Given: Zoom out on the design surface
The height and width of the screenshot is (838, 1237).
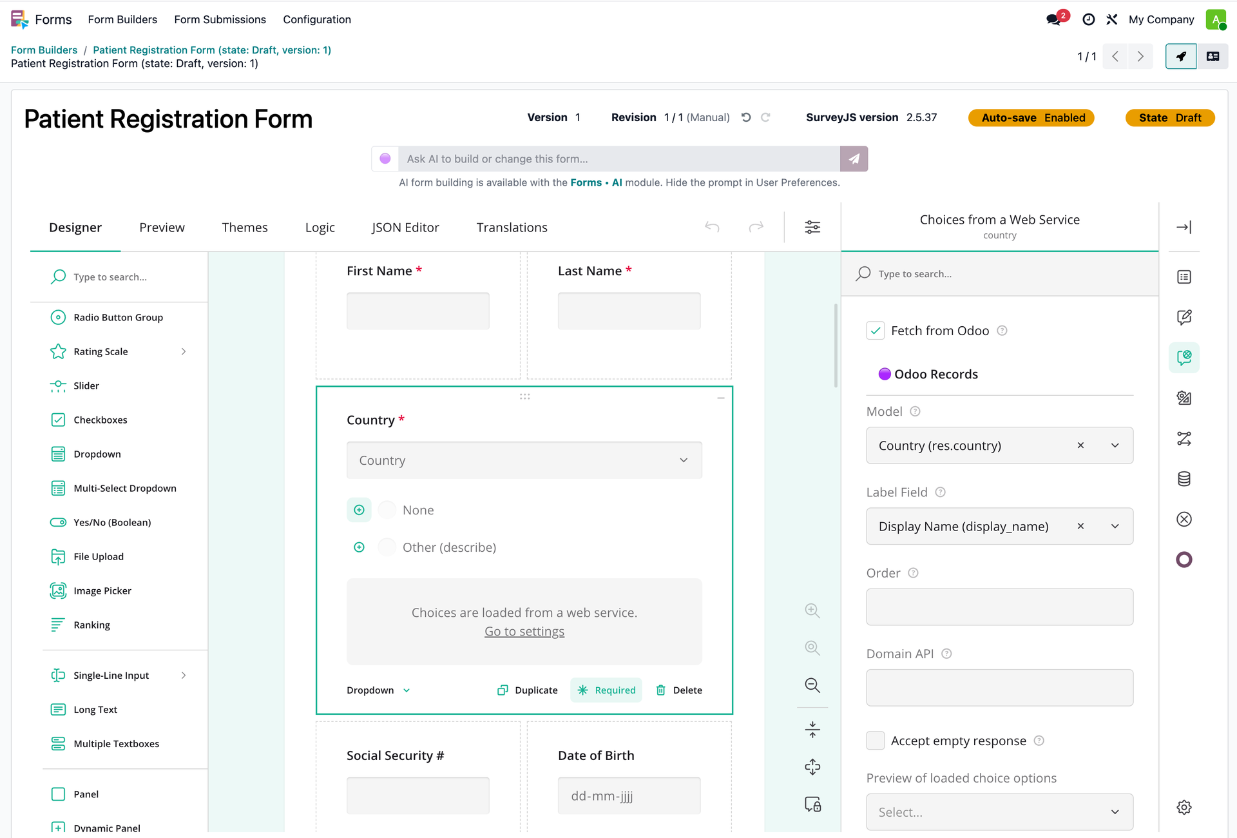Looking at the screenshot, I should (x=812, y=685).
